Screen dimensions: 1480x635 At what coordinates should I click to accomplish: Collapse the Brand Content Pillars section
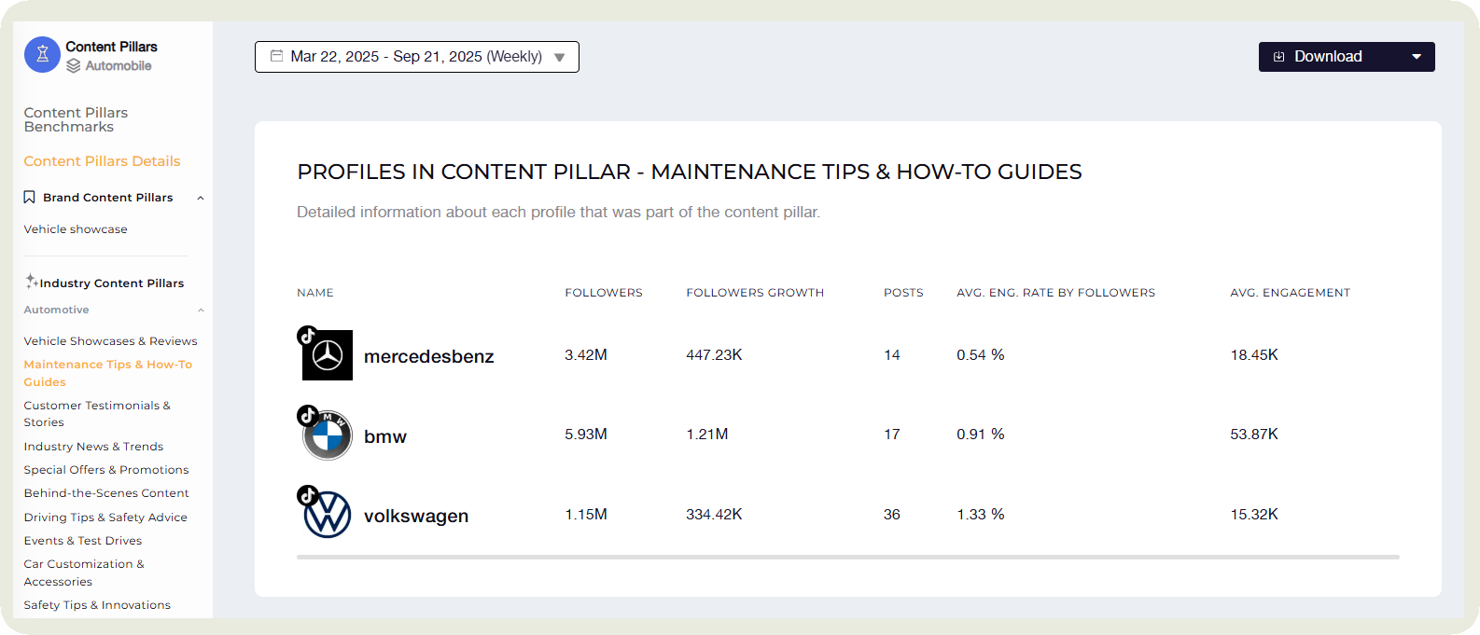click(201, 198)
